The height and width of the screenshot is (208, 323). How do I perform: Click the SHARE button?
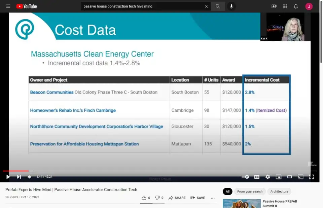pyautogui.click(x=177, y=198)
